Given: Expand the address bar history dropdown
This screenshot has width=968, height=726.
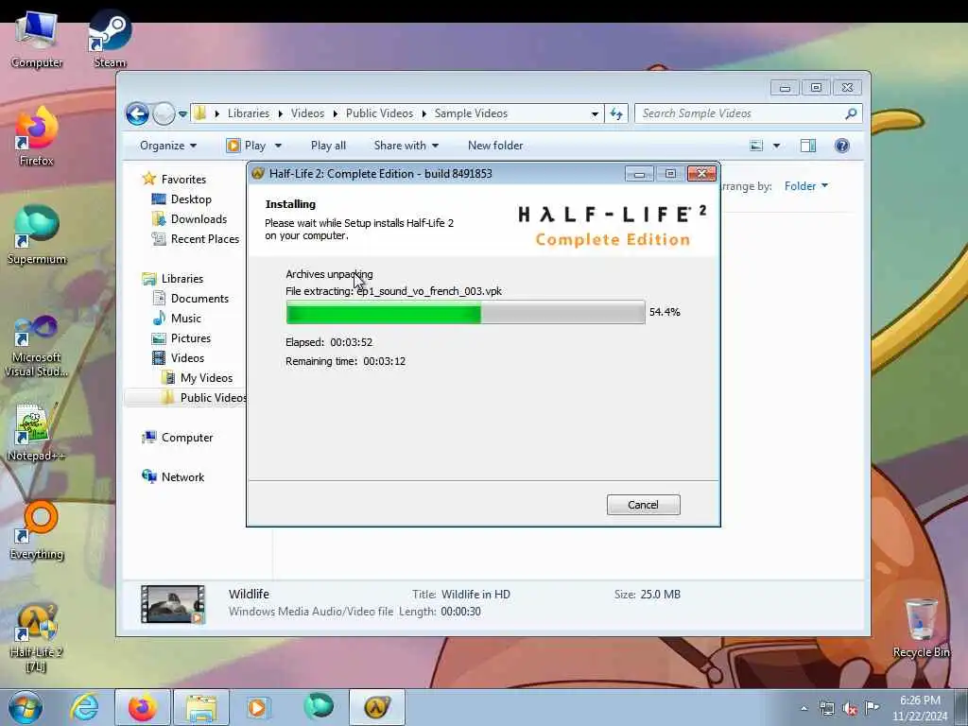Looking at the screenshot, I should coord(595,114).
